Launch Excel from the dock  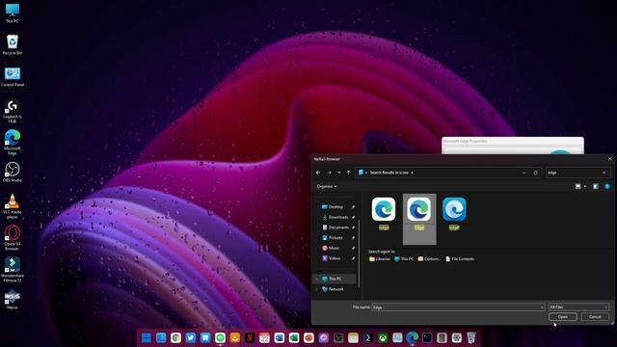tap(294, 337)
